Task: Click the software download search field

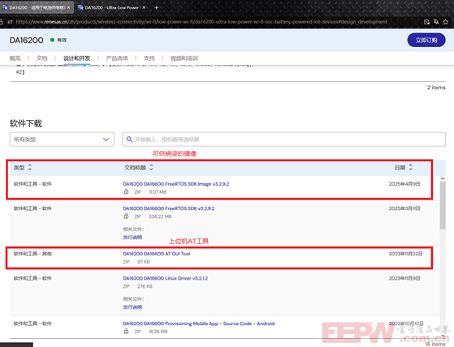Action: click(283, 139)
